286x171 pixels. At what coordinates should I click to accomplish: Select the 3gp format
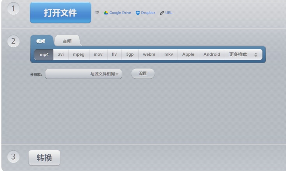130,54
